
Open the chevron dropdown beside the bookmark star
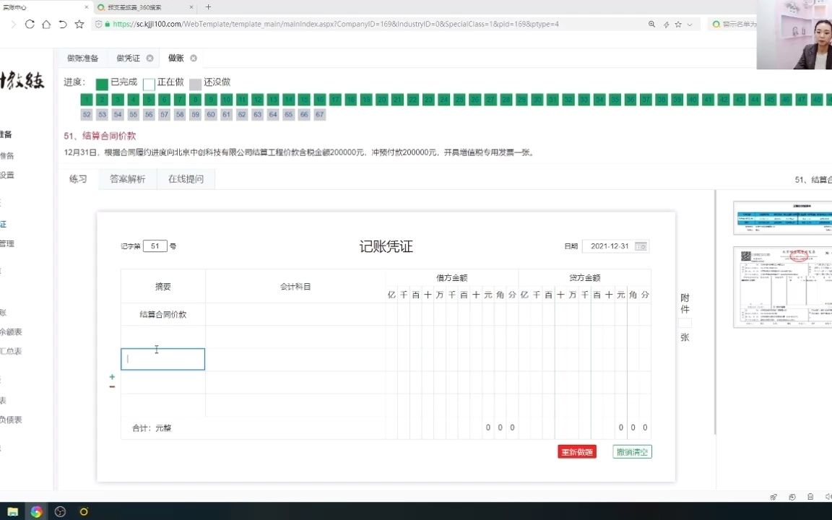(x=691, y=24)
